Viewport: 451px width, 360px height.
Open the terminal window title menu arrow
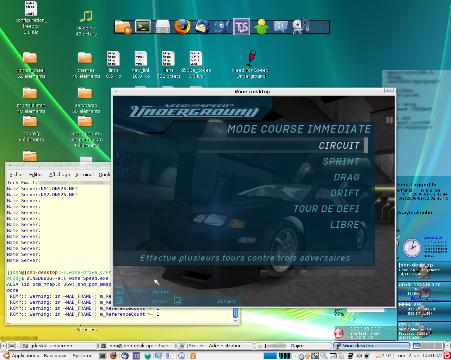coord(10,166)
